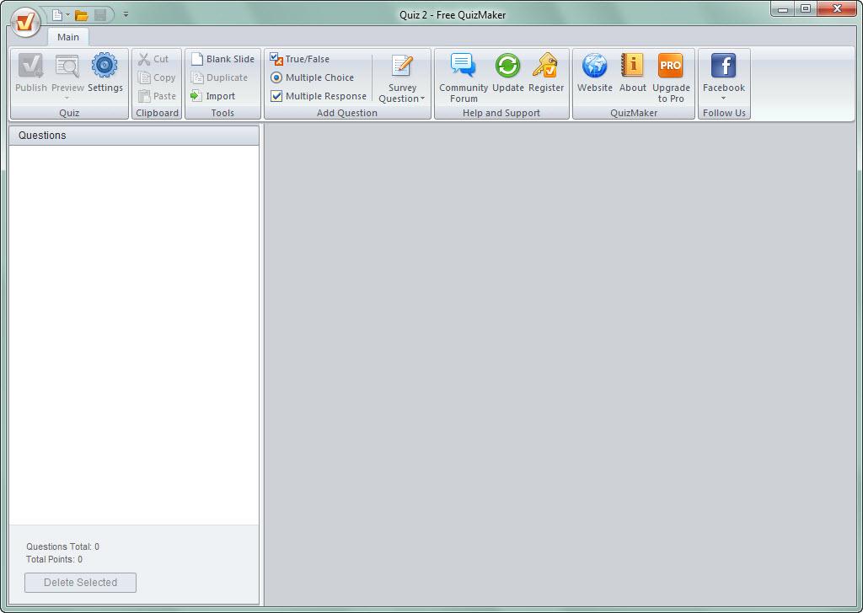Expand the Survey Question dropdown arrow
Screen dimensions: 863x613
(x=422, y=99)
